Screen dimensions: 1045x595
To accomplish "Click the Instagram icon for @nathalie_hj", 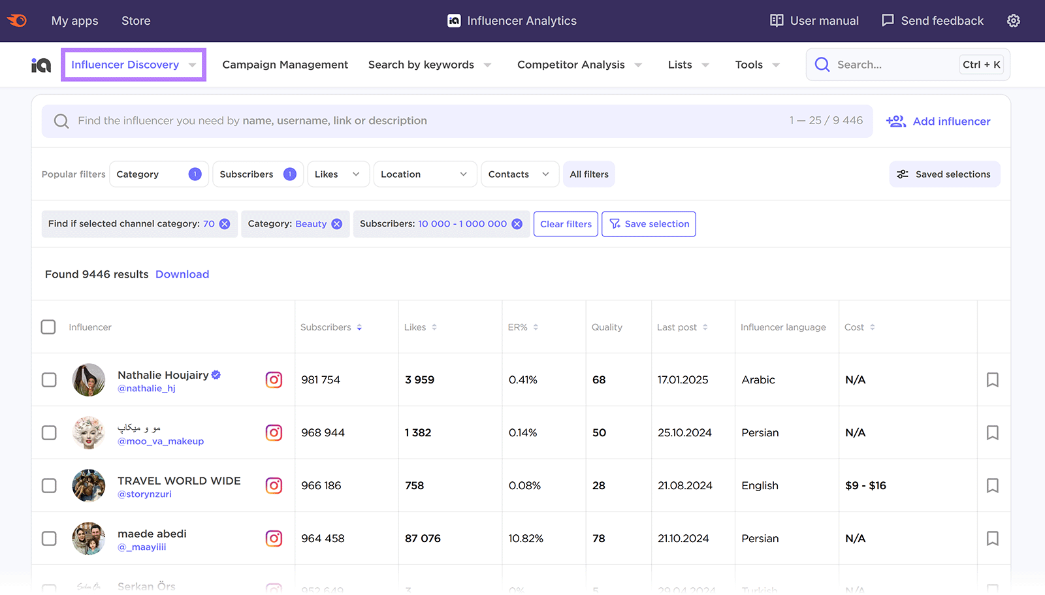I will tap(274, 379).
